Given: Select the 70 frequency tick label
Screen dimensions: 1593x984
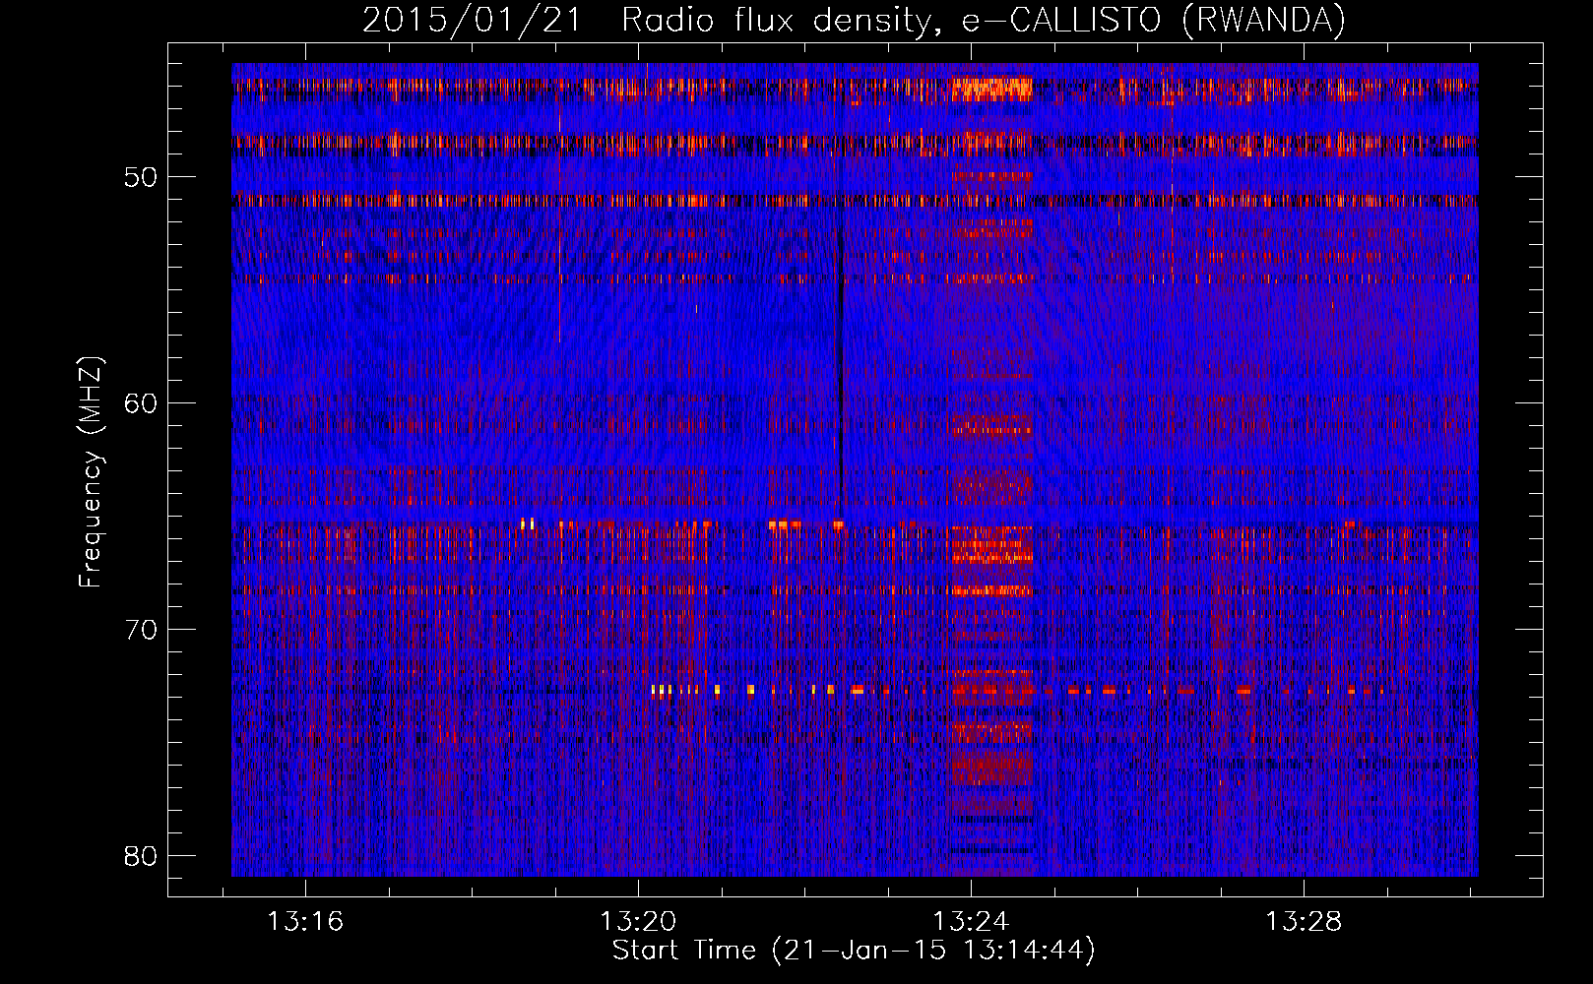Looking at the screenshot, I should click(142, 630).
